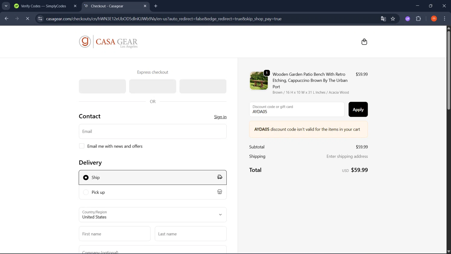Image resolution: width=451 pixels, height=254 pixels.
Task: Translate this page icon
Action: [x=383, y=19]
